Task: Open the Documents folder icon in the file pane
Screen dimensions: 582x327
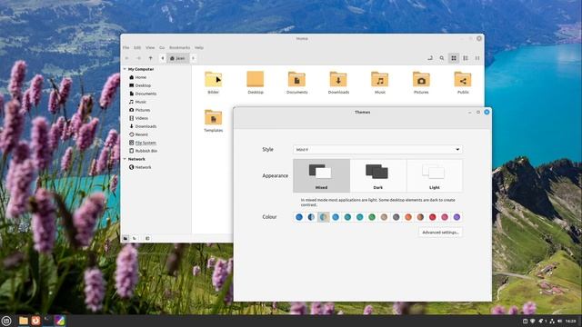Action: click(x=297, y=83)
